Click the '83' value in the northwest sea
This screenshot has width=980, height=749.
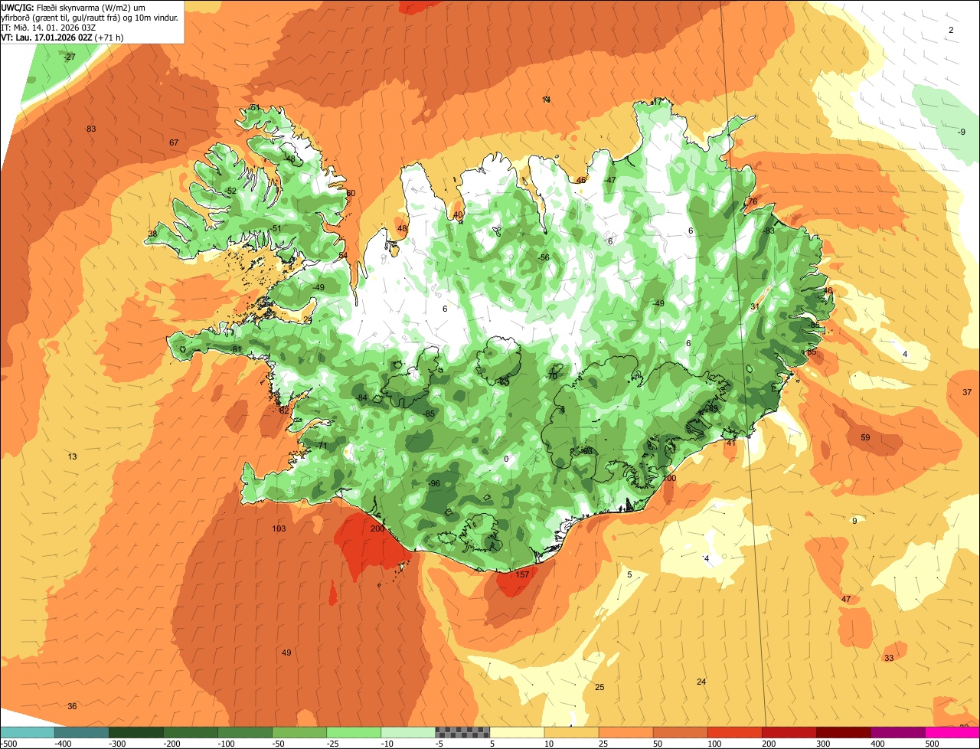pyautogui.click(x=91, y=129)
